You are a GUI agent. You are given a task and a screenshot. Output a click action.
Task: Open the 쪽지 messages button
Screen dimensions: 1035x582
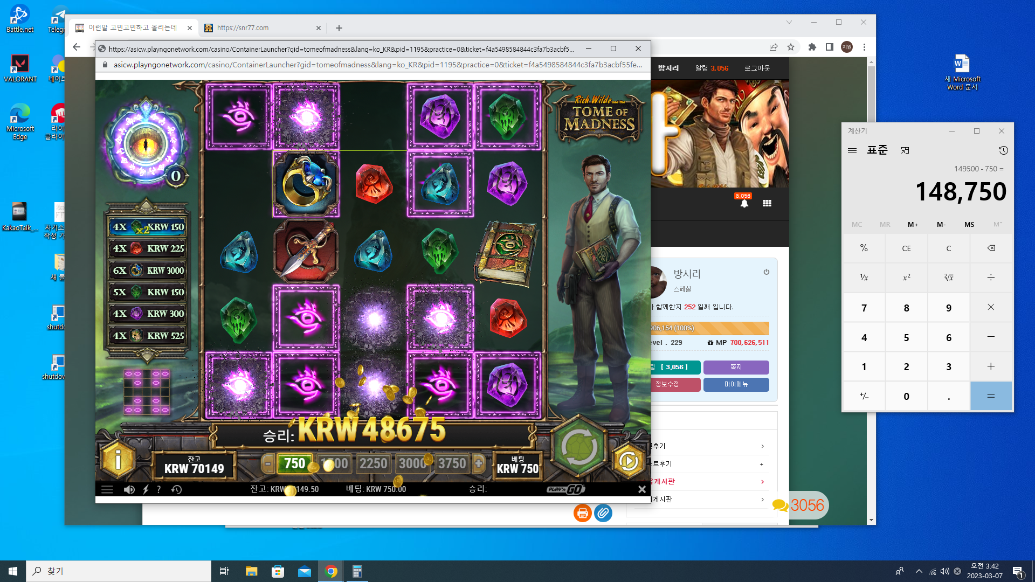click(736, 367)
